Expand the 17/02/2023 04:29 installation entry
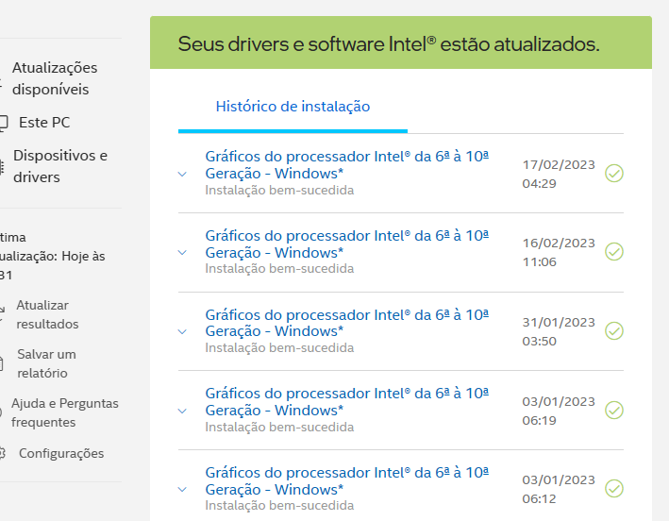Viewport: 669px width, 521px height. 182,174
